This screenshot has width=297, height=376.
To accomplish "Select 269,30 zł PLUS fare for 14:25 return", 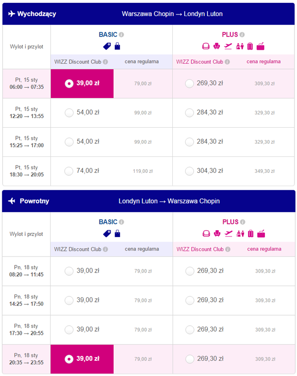I will (190, 301).
